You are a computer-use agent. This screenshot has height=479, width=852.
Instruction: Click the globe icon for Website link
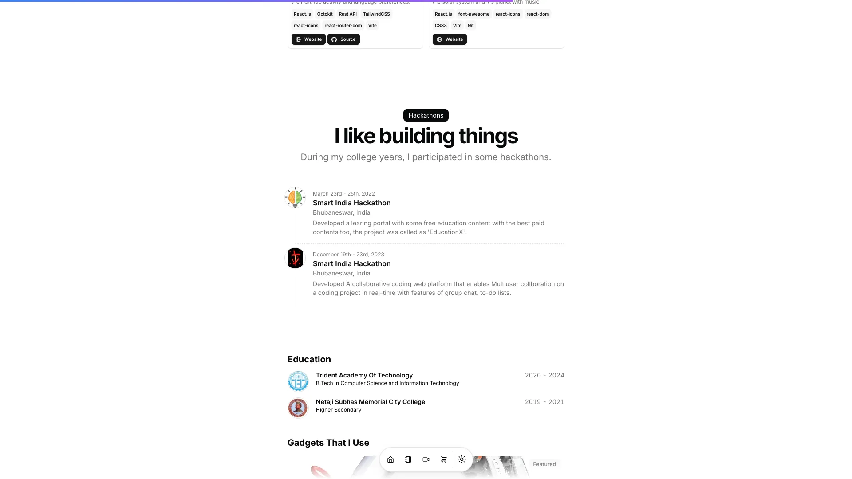click(x=298, y=39)
